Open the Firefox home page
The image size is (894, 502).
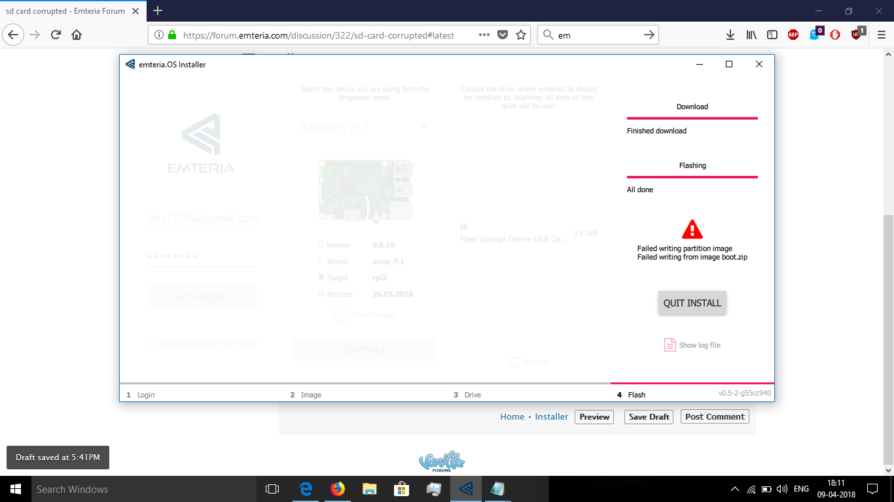pyautogui.click(x=77, y=35)
